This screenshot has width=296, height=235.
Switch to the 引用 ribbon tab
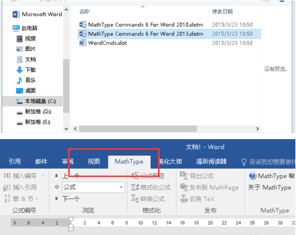click(x=15, y=161)
